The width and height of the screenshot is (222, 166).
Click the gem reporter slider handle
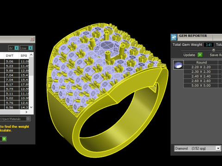point(214,50)
